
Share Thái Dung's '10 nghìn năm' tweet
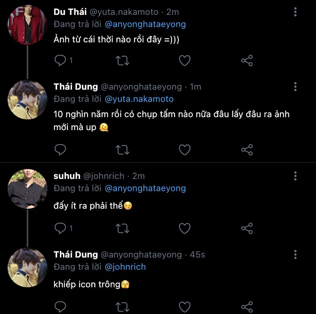click(247, 150)
